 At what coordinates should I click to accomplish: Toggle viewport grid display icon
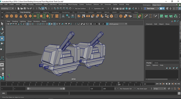28,24
